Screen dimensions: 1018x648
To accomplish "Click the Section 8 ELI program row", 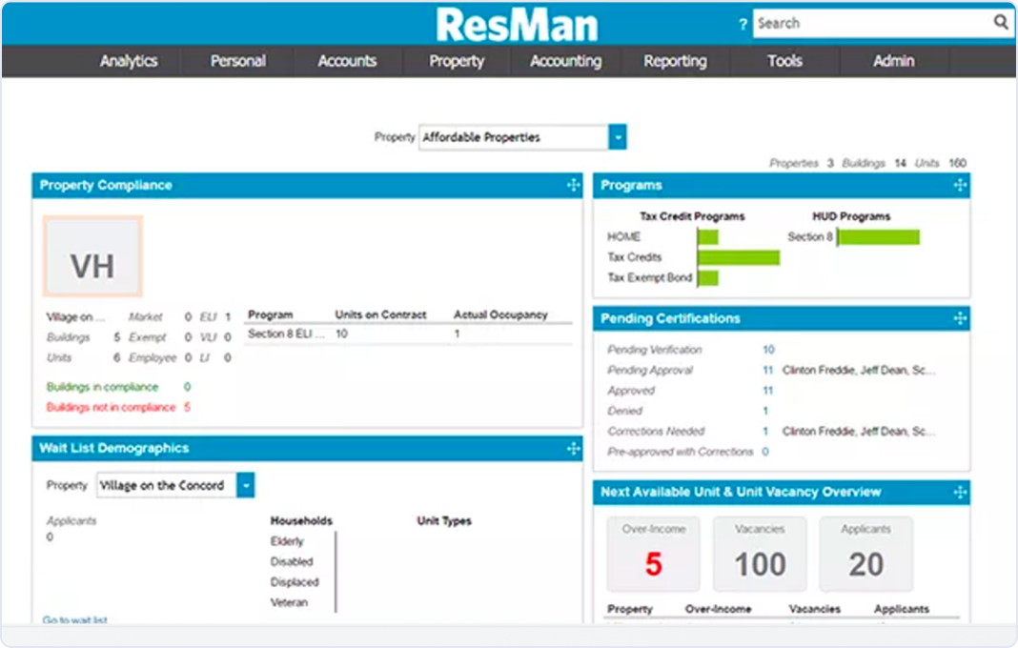I will coord(409,334).
